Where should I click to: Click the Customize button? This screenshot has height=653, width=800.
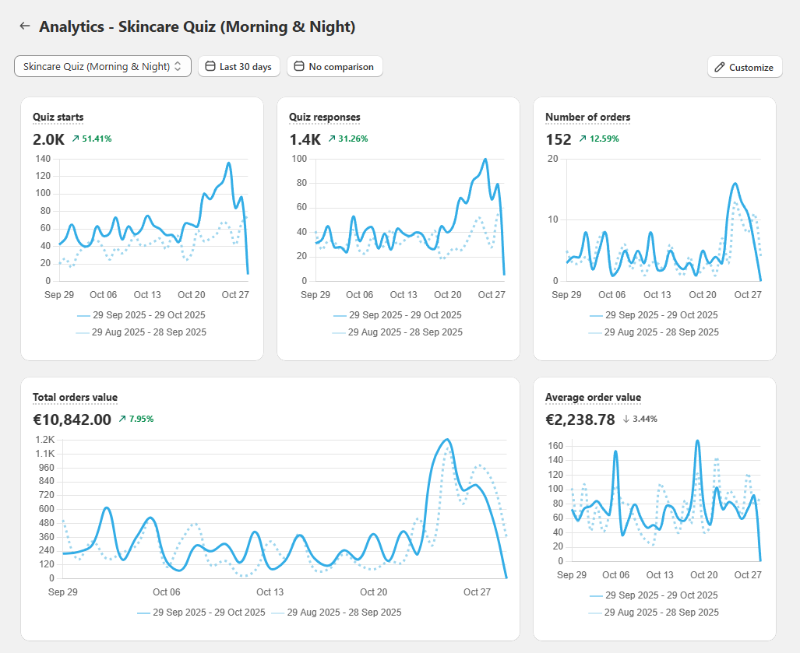[x=744, y=67]
